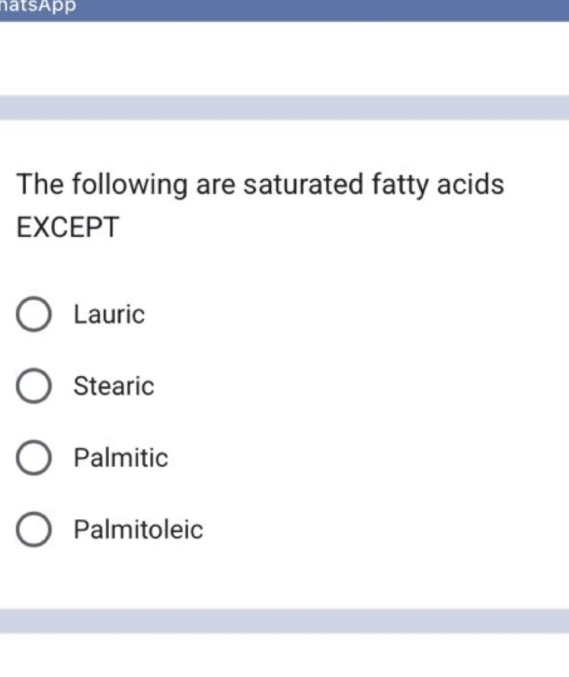
Task: Click the word EXCEPT in the question
Action: pyautogui.click(x=67, y=226)
